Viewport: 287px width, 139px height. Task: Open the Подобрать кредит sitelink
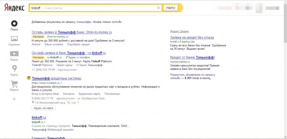pyautogui.click(x=78, y=44)
